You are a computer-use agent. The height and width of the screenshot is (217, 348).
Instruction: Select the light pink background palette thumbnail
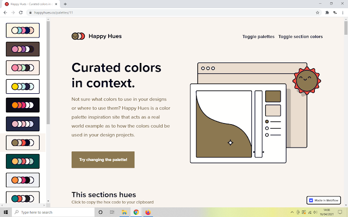(x=23, y=68)
